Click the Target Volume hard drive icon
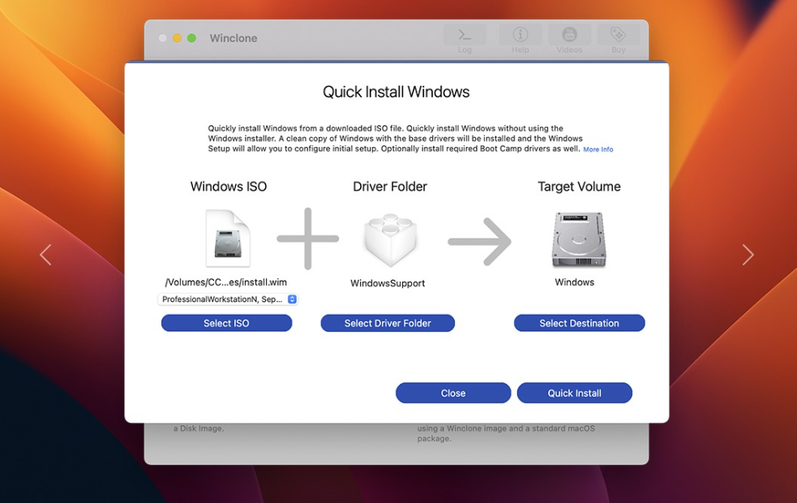The image size is (797, 503). tap(578, 240)
